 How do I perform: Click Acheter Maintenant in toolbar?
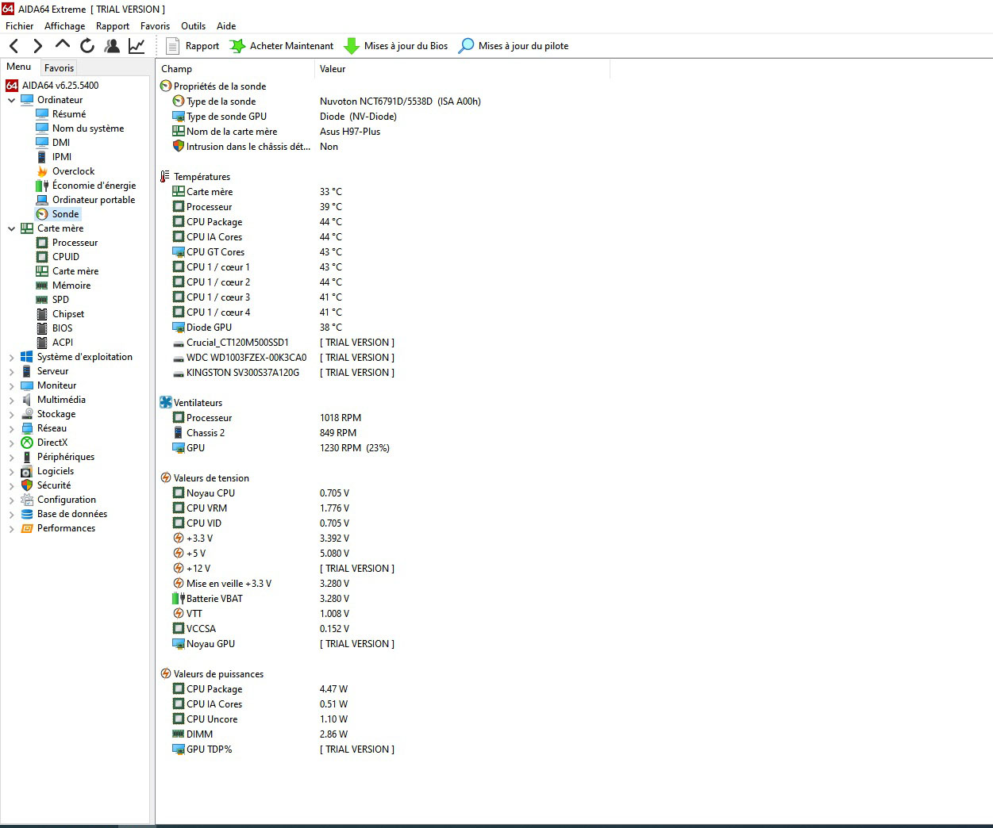click(282, 46)
